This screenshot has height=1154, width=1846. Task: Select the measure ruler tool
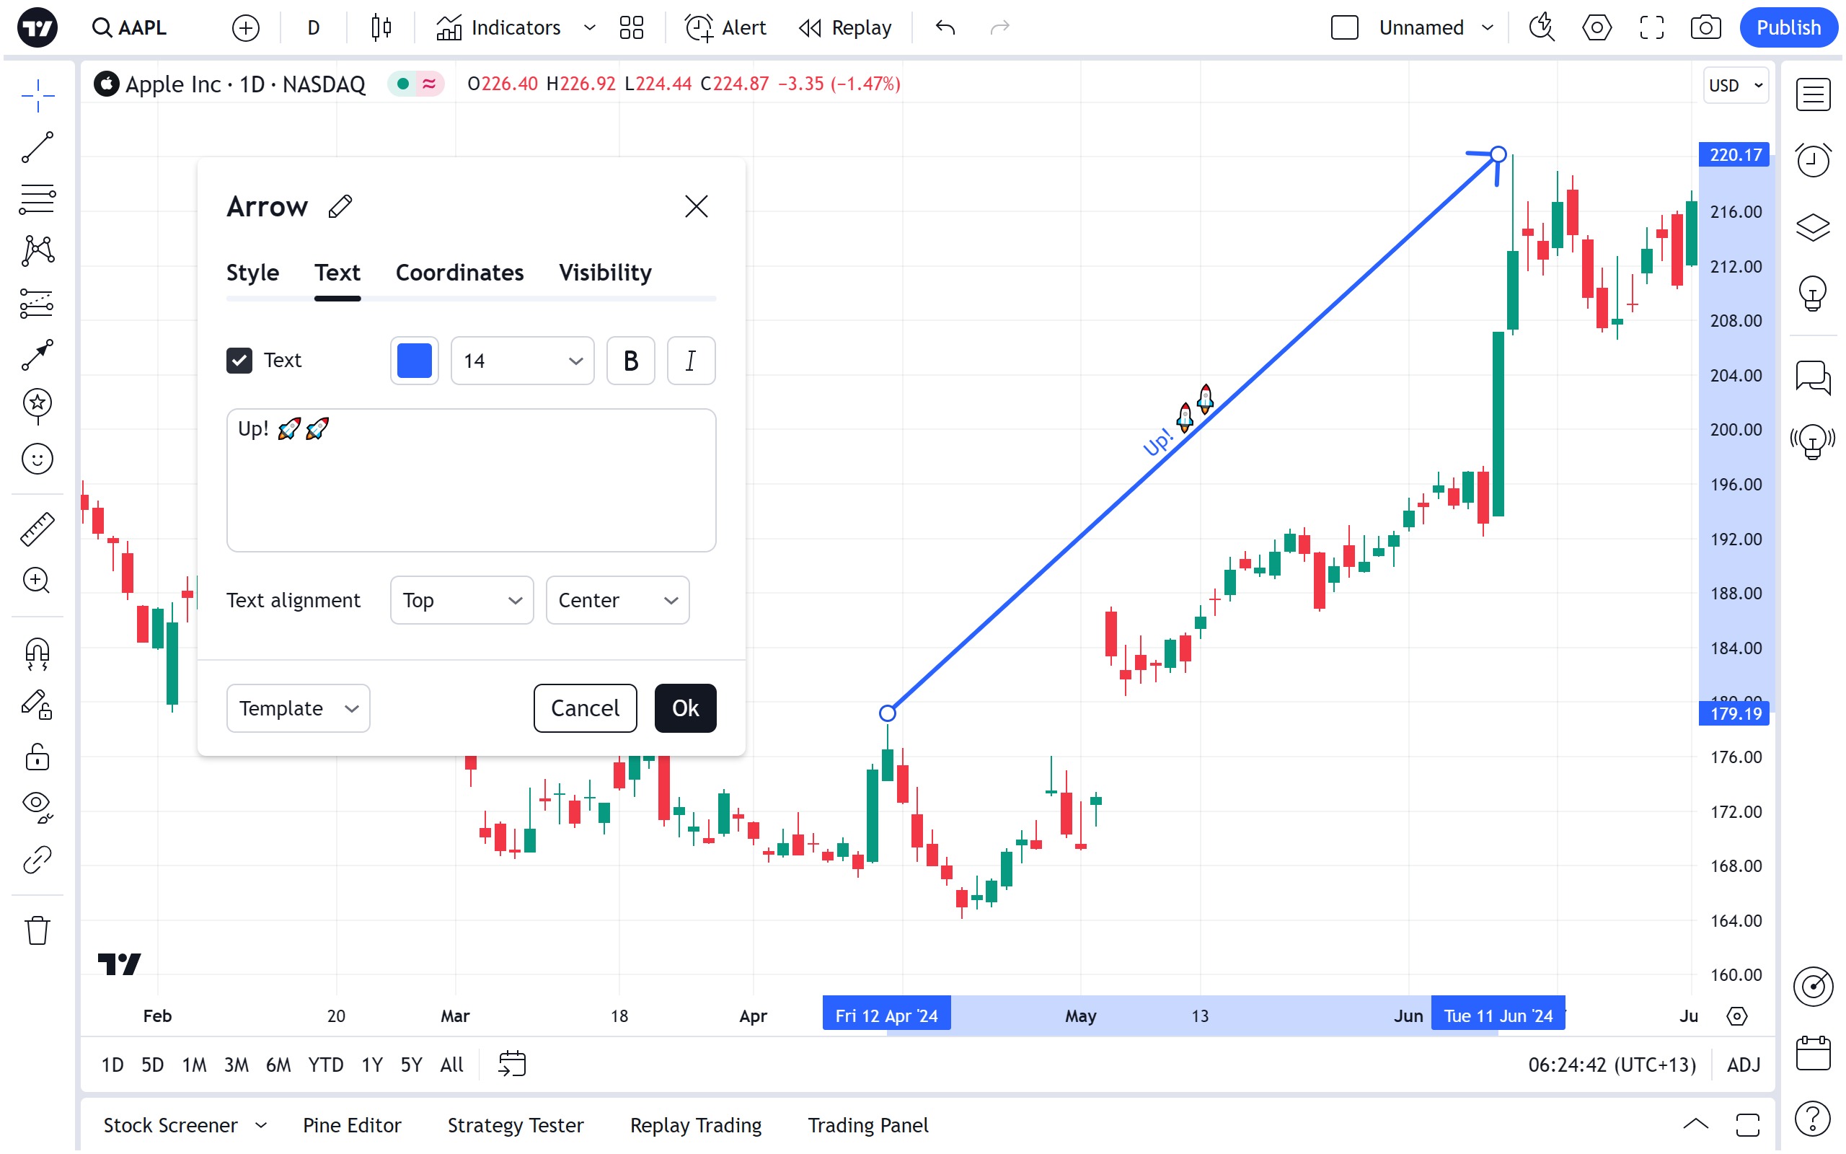37,529
